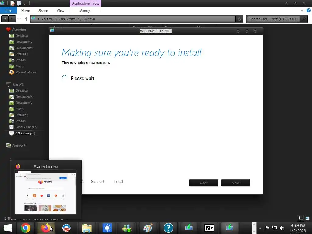Select Network in the navigation pane
Viewport: 312px width, 234px height.
tap(16, 145)
